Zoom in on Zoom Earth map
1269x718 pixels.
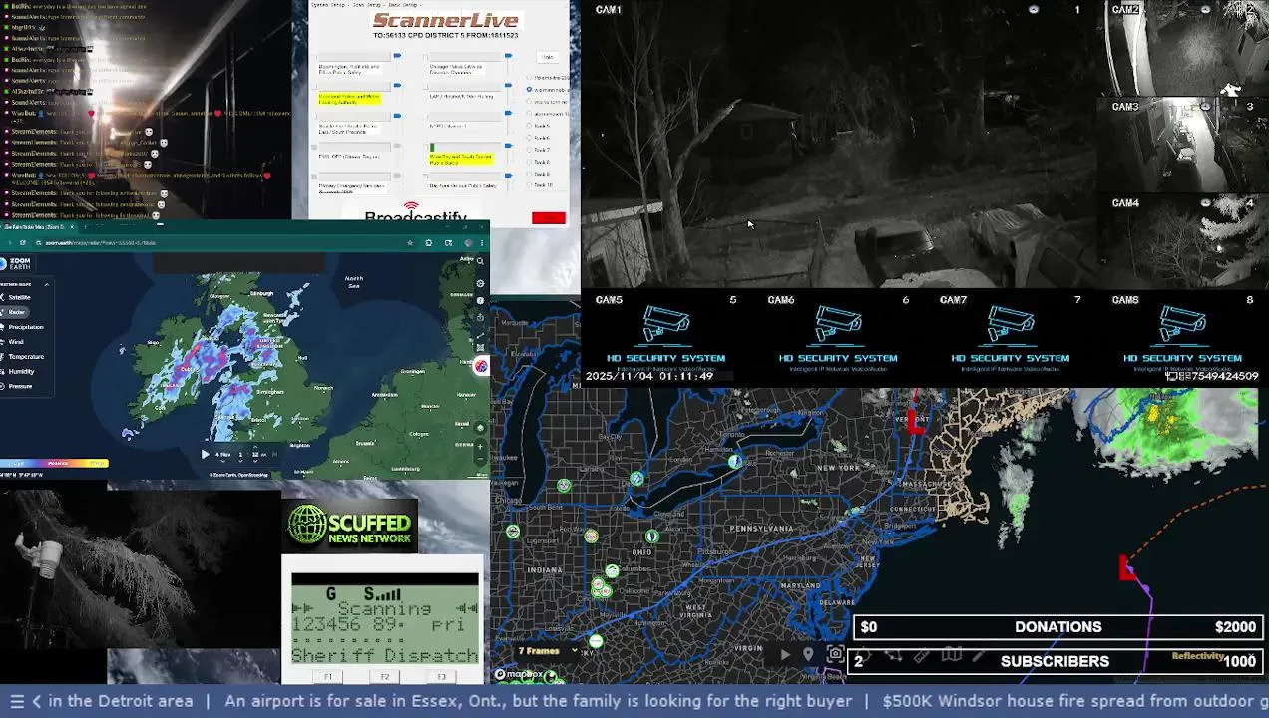(x=480, y=446)
